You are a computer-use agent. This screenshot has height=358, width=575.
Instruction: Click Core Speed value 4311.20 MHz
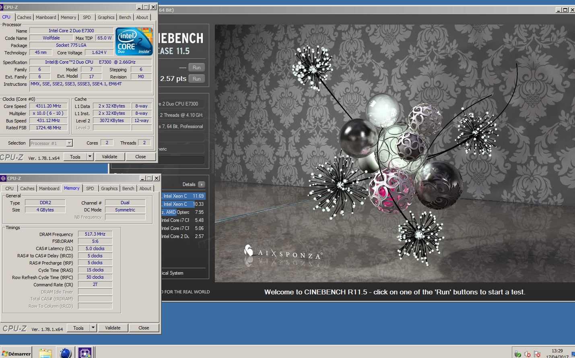tap(48, 106)
